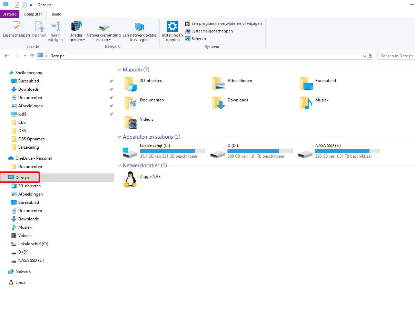Go up one level with up arrow
This screenshot has width=415, height=318.
coord(32,56)
